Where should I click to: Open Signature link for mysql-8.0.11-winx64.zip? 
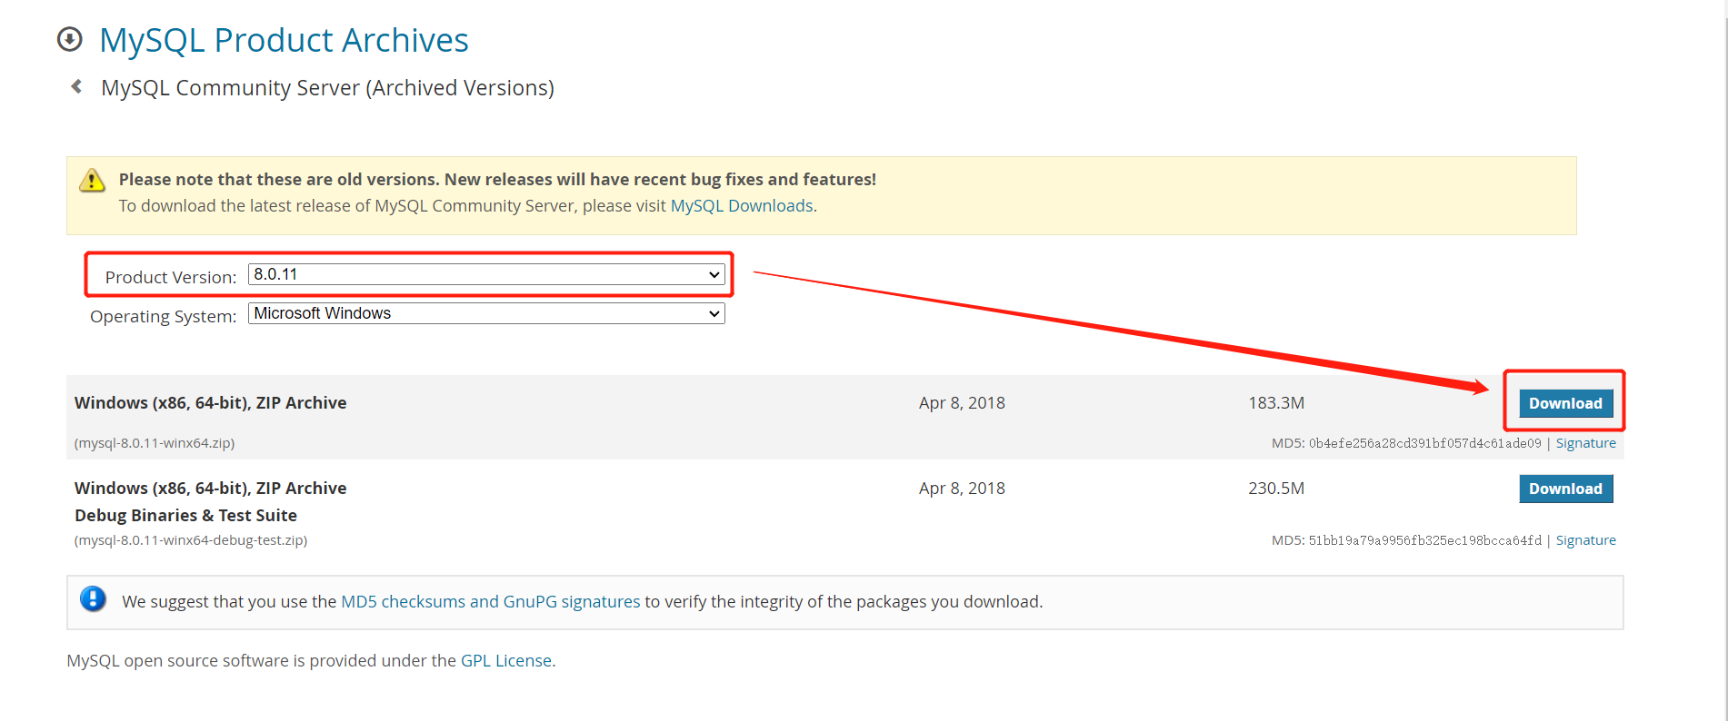pos(1585,443)
